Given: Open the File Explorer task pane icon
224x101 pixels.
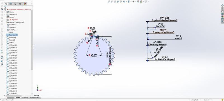Looking at the screenshot, I should (222, 11).
